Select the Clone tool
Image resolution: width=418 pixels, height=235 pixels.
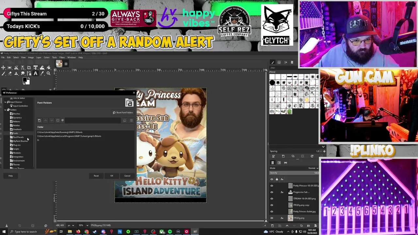(x=16, y=73)
